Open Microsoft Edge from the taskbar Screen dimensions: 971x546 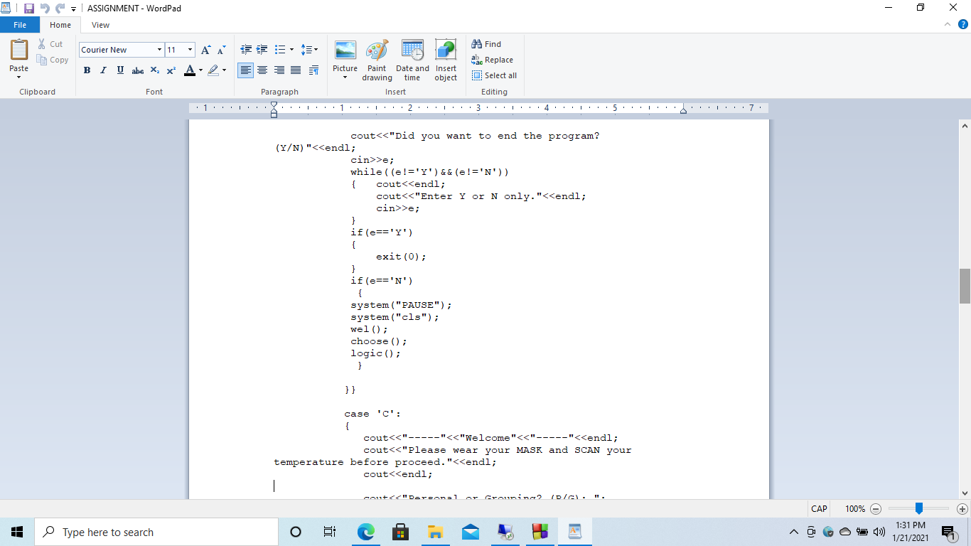tap(365, 532)
